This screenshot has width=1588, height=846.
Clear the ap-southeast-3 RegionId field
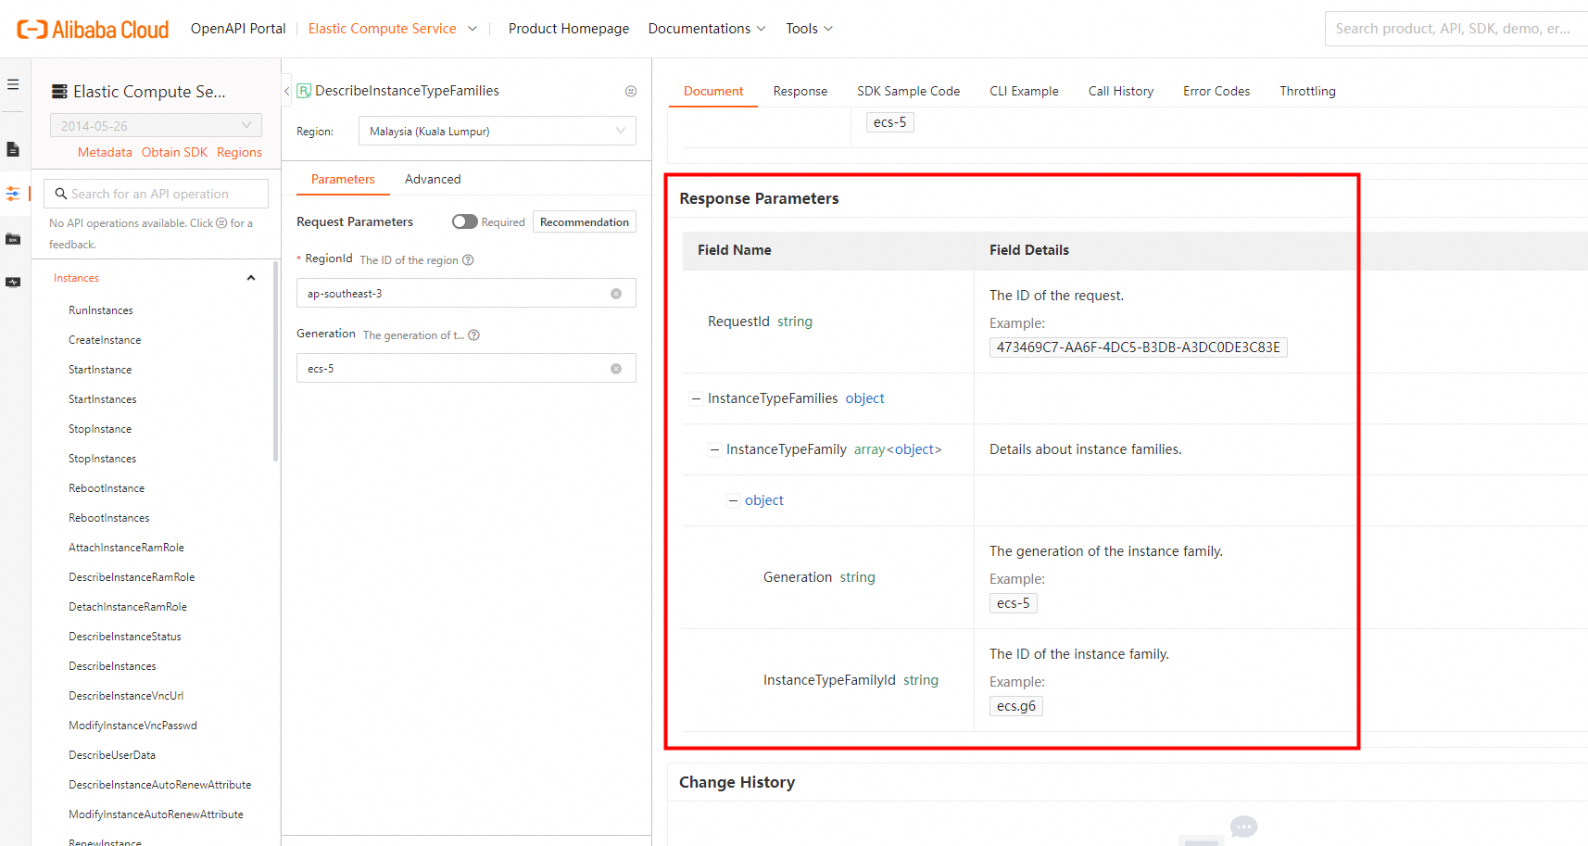tap(616, 294)
